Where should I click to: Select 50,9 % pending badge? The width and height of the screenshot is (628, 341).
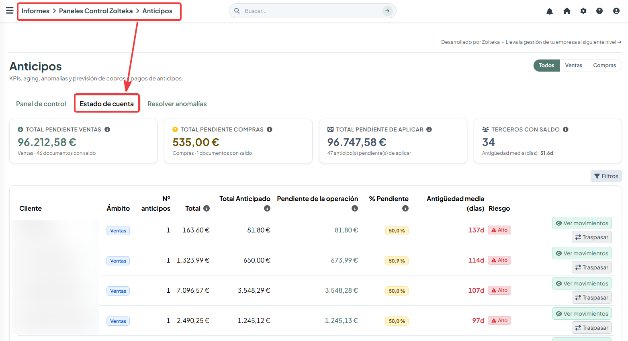pyautogui.click(x=397, y=261)
